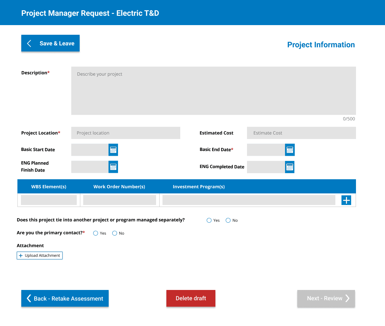Open calendar for ENG Planned Finish Date
The image size is (385, 326).
[x=113, y=167]
